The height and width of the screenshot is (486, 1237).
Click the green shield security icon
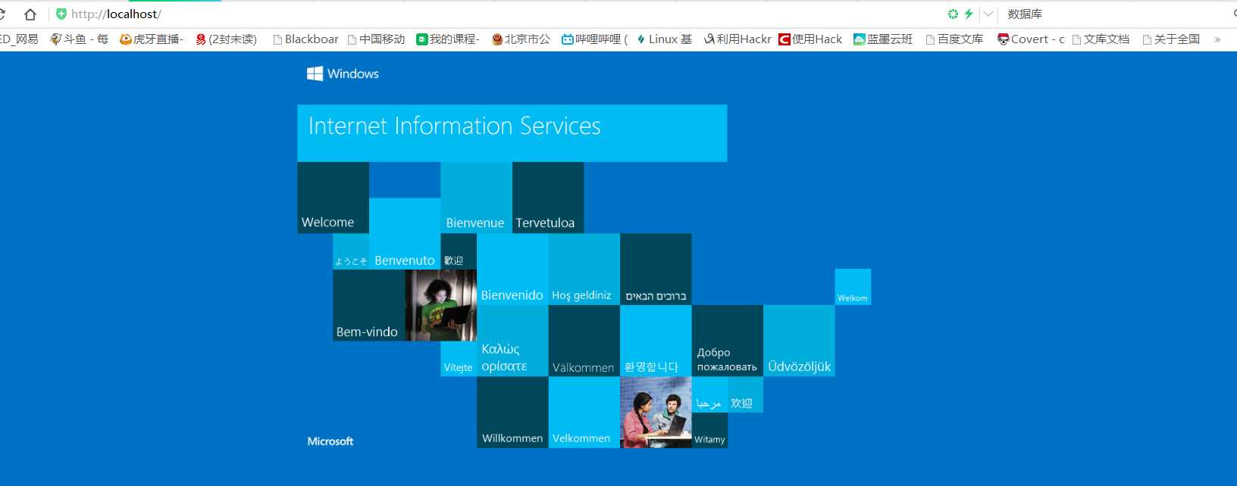[61, 14]
